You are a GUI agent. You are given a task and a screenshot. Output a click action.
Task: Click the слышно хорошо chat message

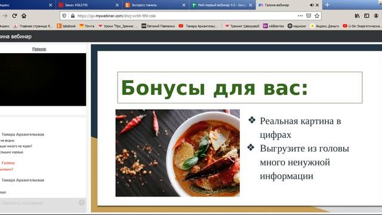coord(11,152)
